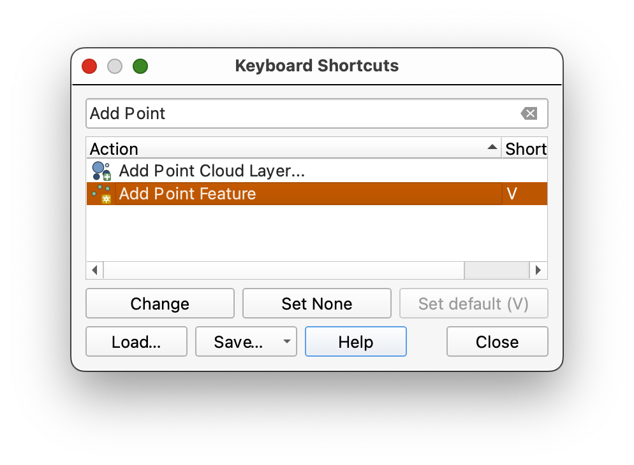Focus the search field containing Add Point

click(300, 113)
